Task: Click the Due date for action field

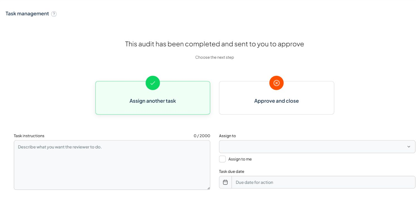Action: [323, 182]
